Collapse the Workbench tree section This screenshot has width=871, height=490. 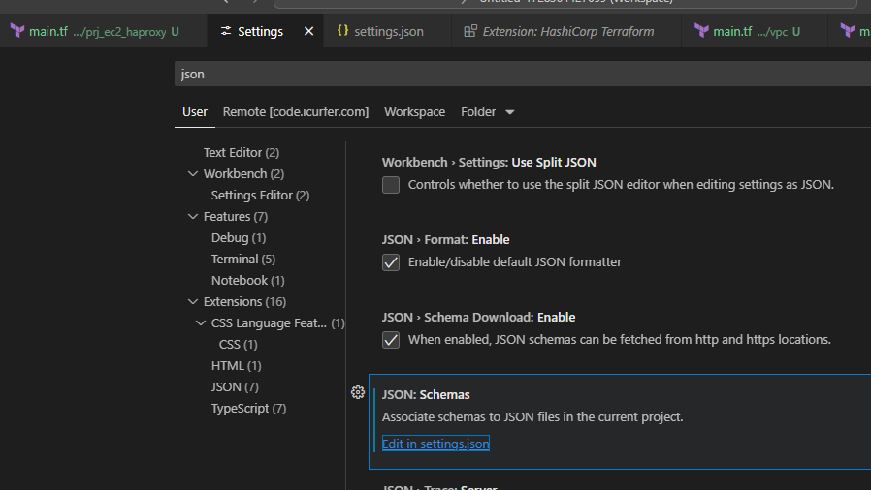193,174
